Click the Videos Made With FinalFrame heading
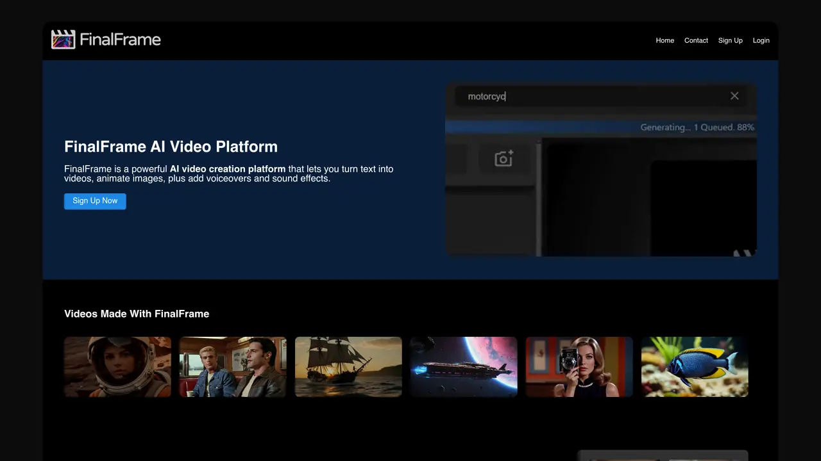821x461 pixels. pyautogui.click(x=137, y=314)
